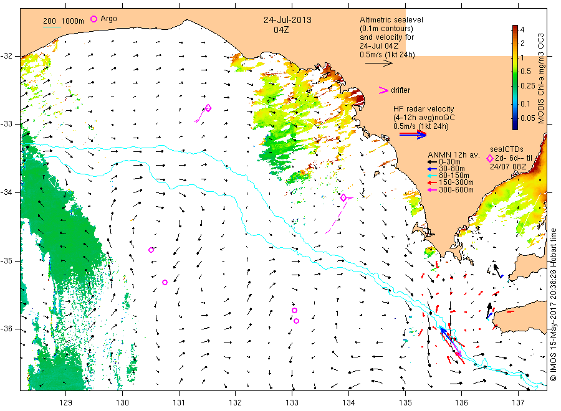The image size is (561, 411).
Task: Select the seal CTD diamond near 134E 34S
Action: (343, 197)
